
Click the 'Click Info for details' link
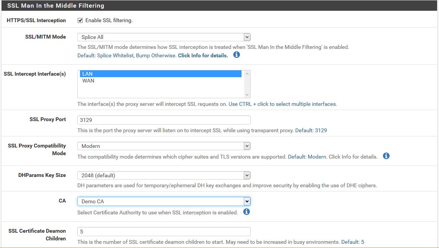(x=203, y=55)
